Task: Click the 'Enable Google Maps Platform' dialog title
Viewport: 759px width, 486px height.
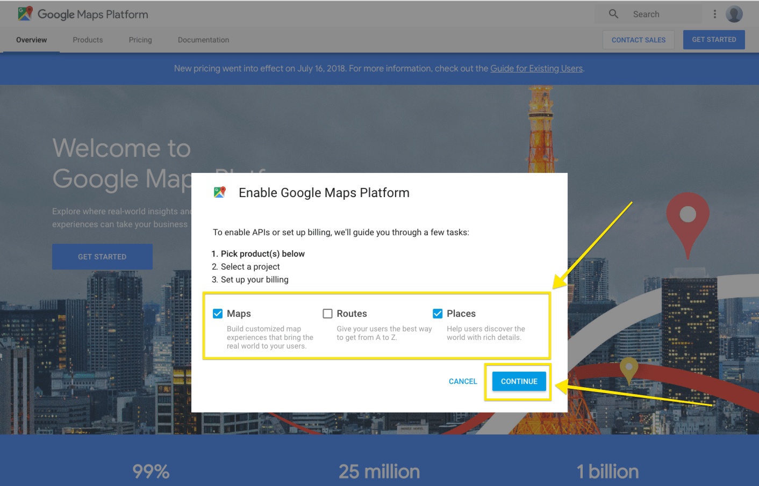Action: (x=324, y=193)
